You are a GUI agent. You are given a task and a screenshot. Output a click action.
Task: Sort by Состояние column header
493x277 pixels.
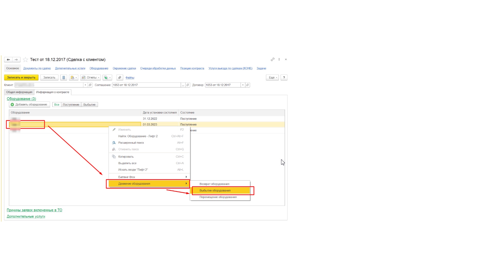pyautogui.click(x=232, y=113)
